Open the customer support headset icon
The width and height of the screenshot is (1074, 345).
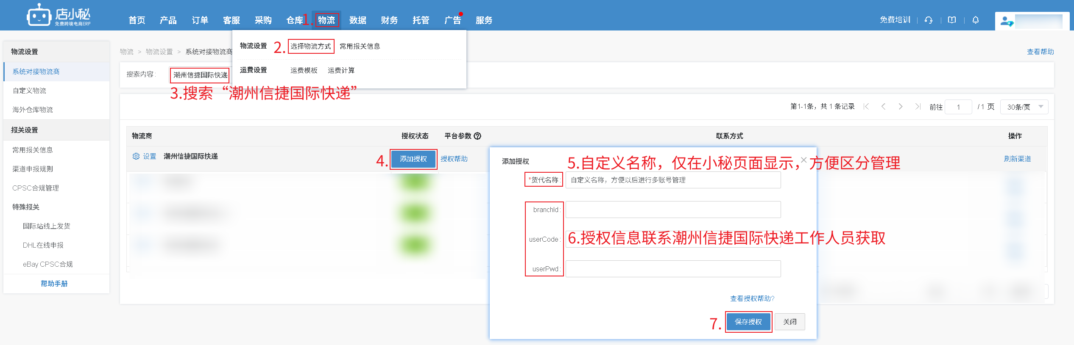929,20
